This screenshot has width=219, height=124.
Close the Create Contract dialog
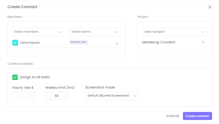pos(210,7)
